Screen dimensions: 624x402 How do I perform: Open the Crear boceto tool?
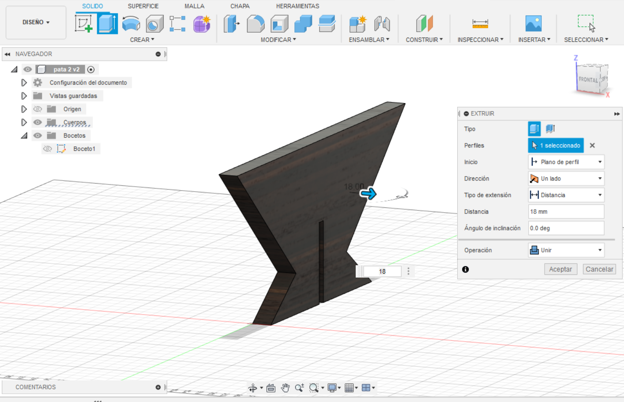(x=84, y=23)
